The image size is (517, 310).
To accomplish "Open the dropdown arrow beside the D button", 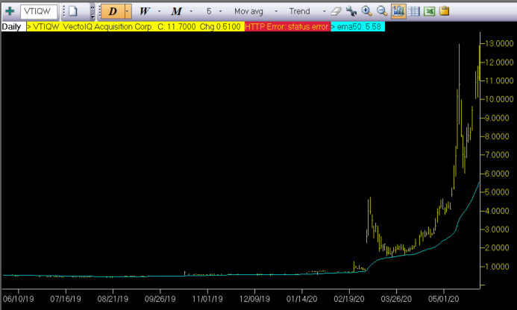I will click(128, 11).
